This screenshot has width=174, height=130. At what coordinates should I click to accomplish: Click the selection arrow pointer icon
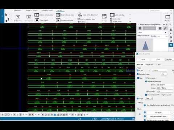[6, 15]
